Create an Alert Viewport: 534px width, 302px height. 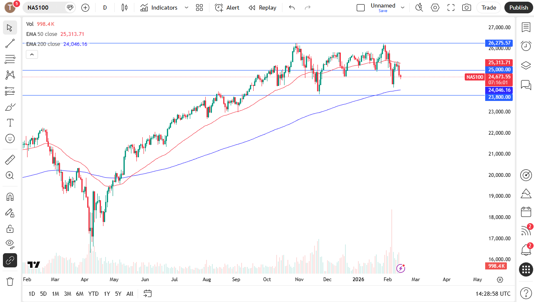[227, 8]
